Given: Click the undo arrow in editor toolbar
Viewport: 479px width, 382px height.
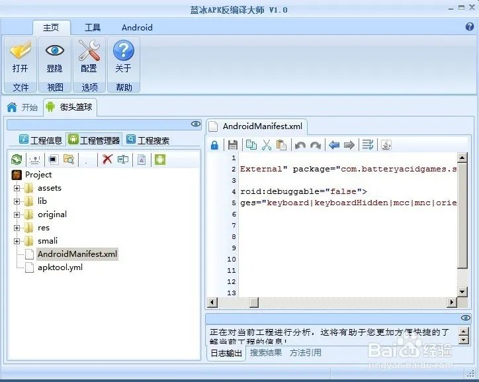Looking at the screenshot, I should point(300,145).
